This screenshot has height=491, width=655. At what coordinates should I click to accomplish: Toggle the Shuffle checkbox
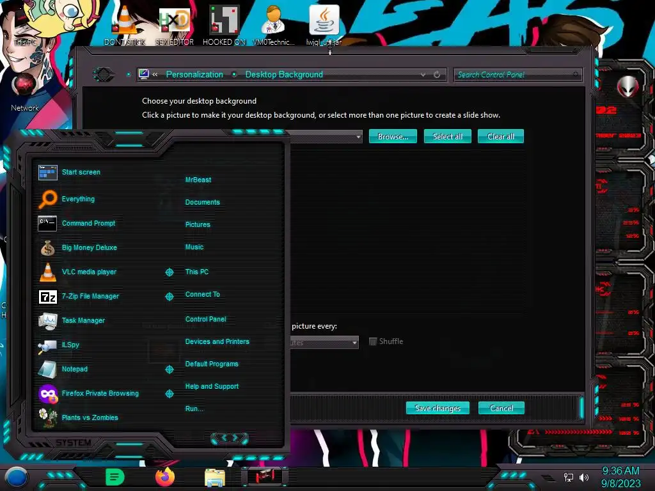click(x=373, y=341)
